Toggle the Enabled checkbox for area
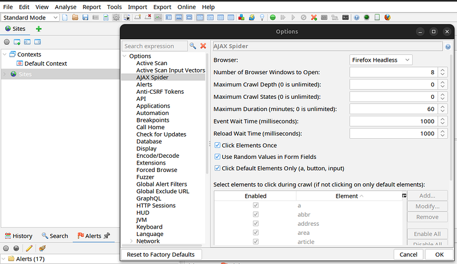The width and height of the screenshot is (457, 264). click(255, 233)
